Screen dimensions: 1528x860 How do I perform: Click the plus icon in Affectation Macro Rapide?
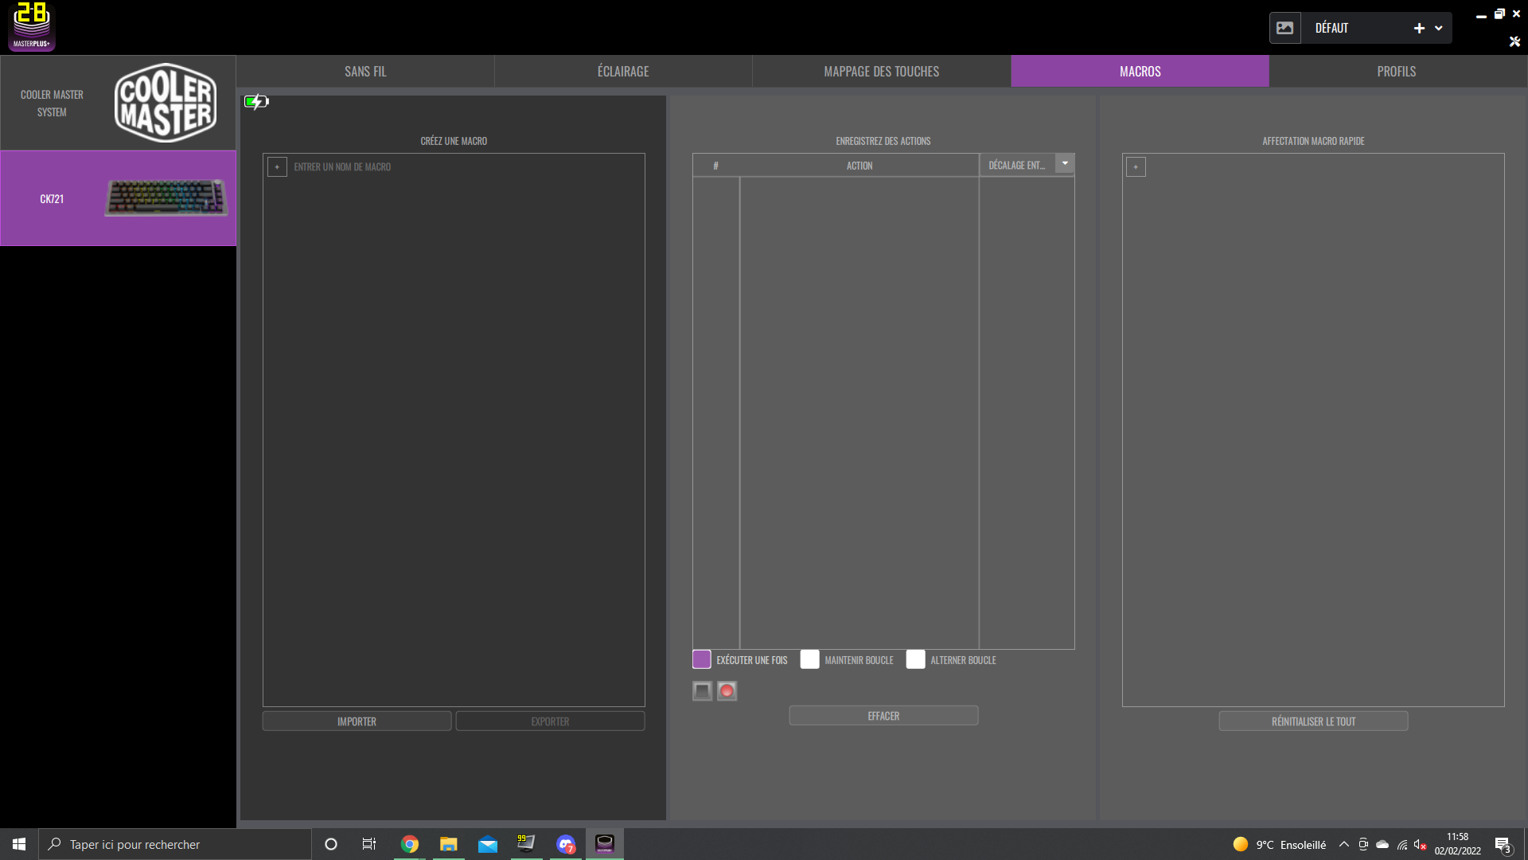click(x=1136, y=167)
